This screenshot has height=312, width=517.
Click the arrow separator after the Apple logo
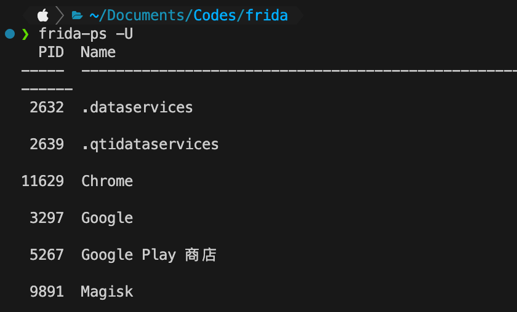click(60, 15)
